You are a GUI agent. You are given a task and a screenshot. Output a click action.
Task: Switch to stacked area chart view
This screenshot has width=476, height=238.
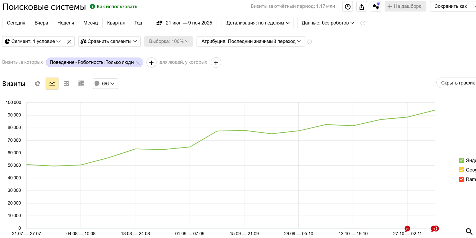[67, 84]
